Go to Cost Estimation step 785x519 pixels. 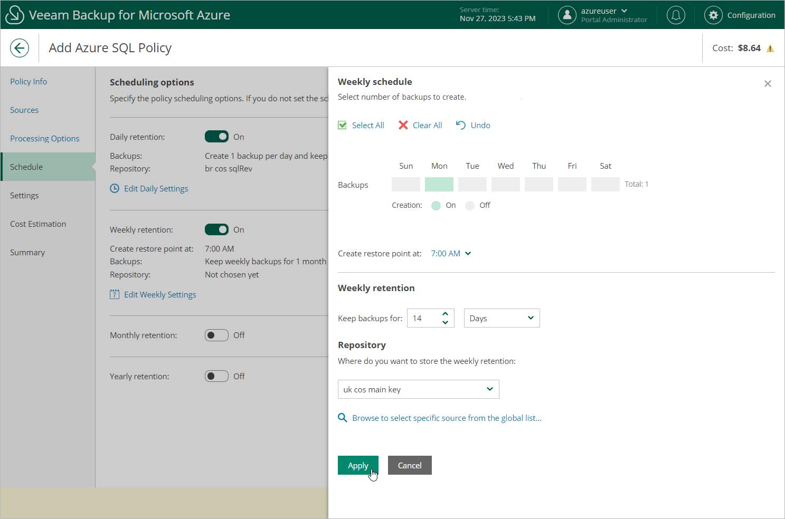[x=38, y=224]
